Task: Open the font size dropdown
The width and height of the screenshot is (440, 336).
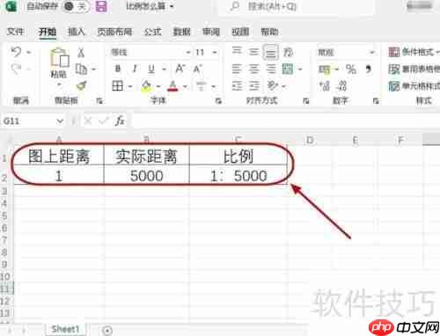Action: [x=215, y=53]
